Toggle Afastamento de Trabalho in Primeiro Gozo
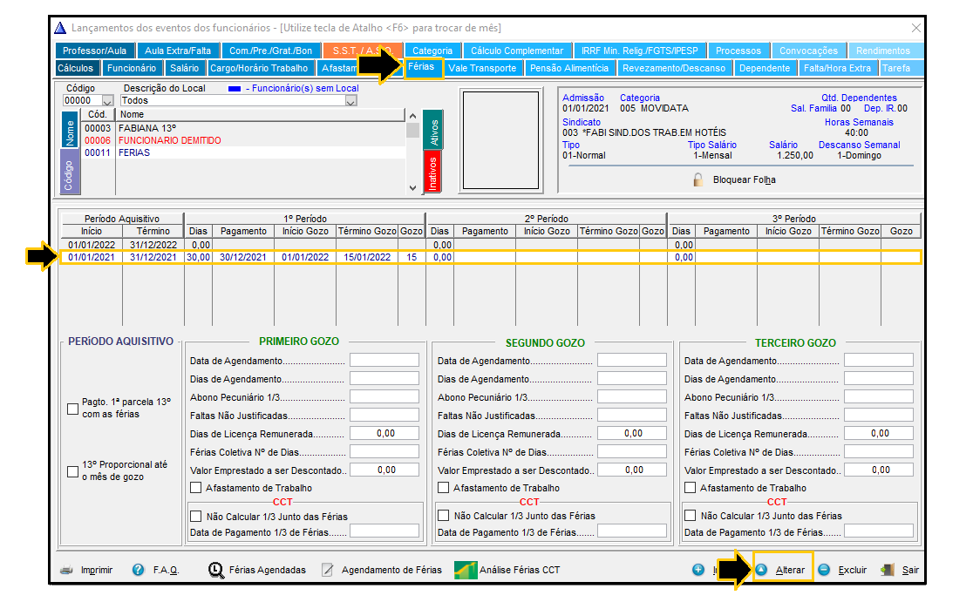 click(196, 488)
